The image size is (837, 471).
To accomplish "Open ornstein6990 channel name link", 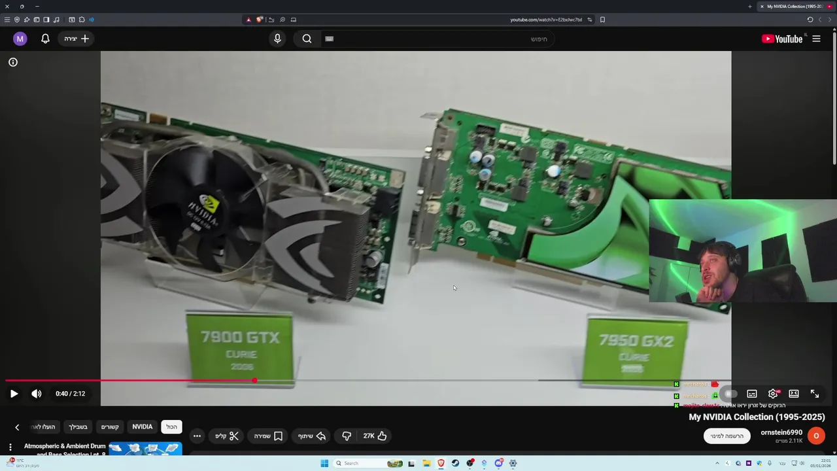I will coord(781,432).
